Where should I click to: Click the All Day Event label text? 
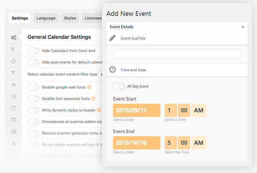tap(138, 86)
